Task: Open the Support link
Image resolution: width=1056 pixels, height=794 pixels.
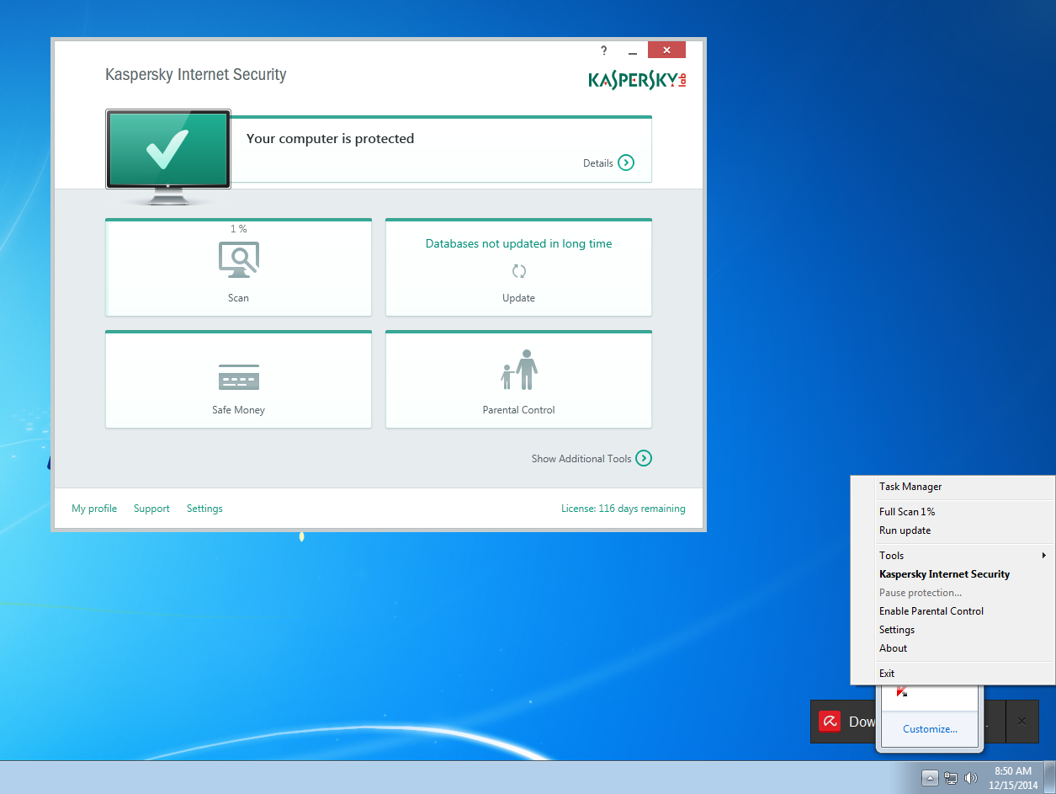Action: pyautogui.click(x=151, y=509)
